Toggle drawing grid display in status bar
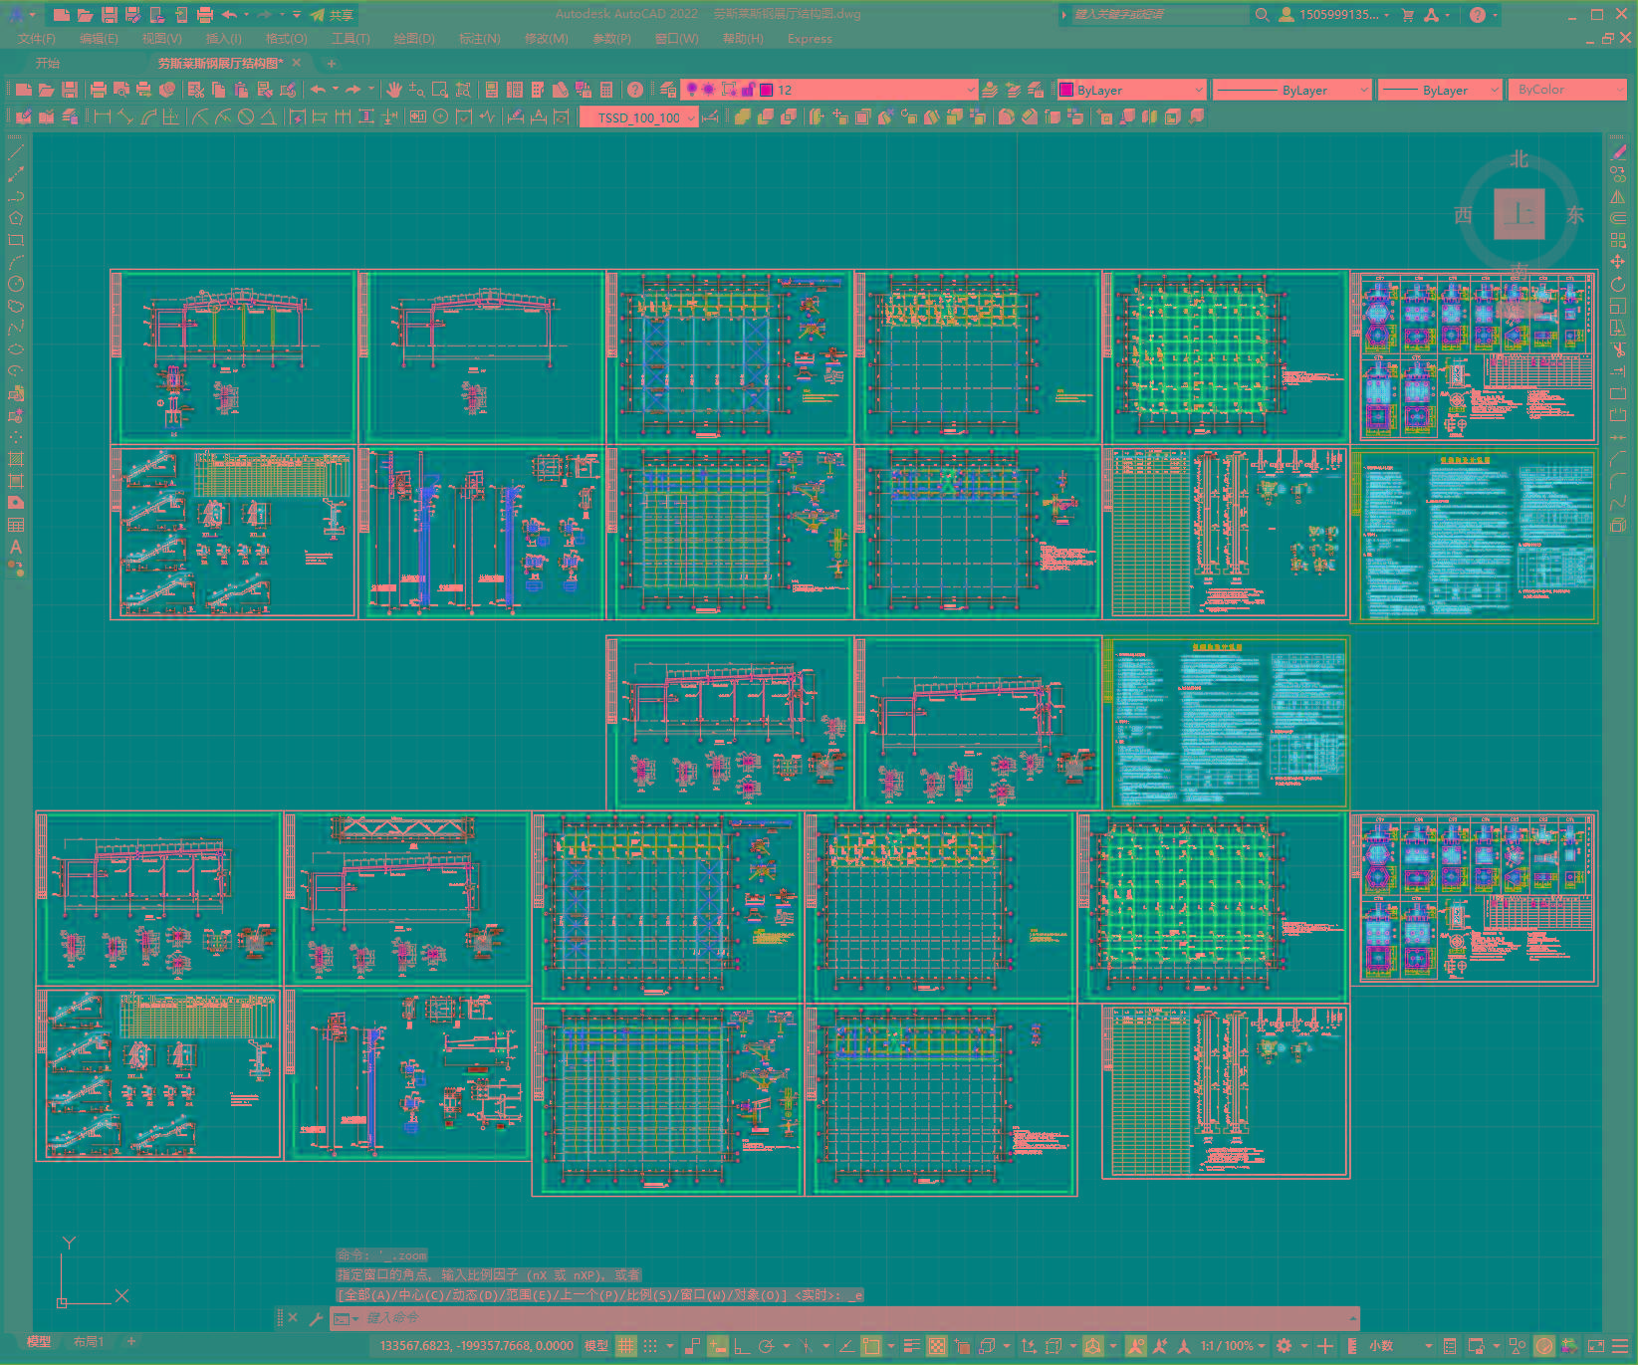The width and height of the screenshot is (1638, 1365). [625, 1346]
